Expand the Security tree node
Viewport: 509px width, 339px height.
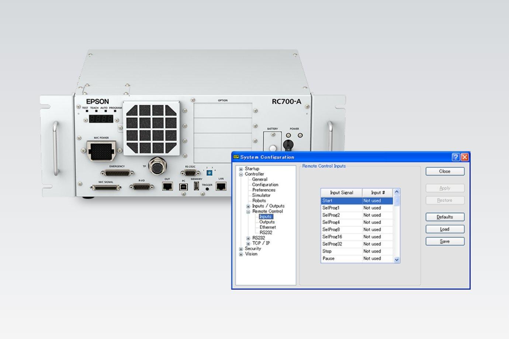click(241, 249)
